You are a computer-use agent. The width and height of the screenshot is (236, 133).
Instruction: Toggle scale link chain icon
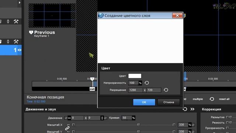(x=67, y=128)
